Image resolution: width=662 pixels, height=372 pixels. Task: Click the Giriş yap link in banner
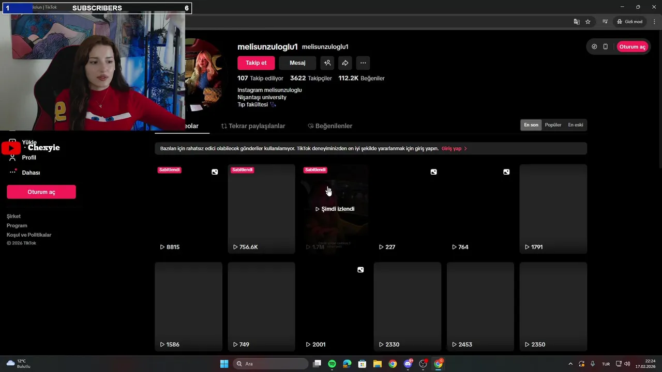pos(454,149)
